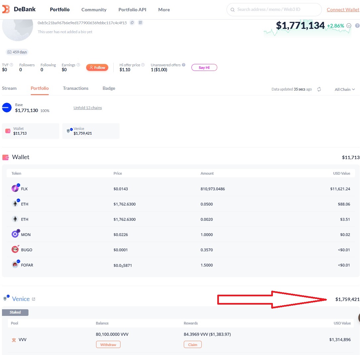Image resolution: width=360 pixels, height=355 pixels.
Task: Click the wallet address text
Action: (x=82, y=23)
